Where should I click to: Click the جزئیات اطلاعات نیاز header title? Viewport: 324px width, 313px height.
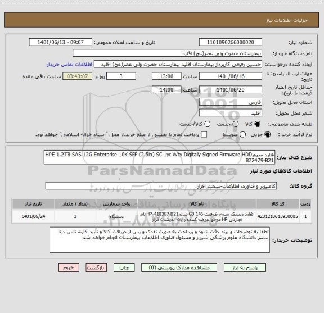287,20
